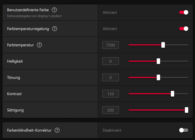Turn off the Farbtemperaturregelung switch
The height and width of the screenshot is (140, 195).
(x=183, y=29)
